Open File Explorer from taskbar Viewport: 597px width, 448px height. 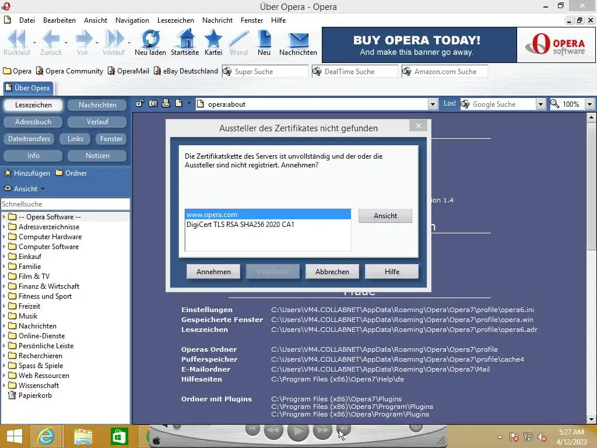[83, 436]
